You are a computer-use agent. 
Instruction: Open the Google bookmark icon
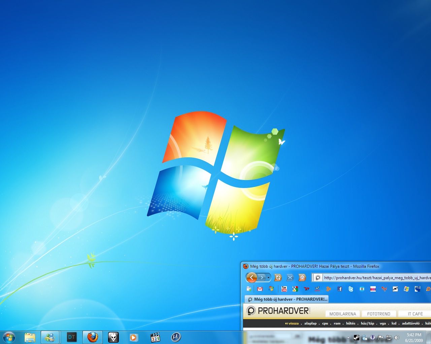click(x=295, y=289)
